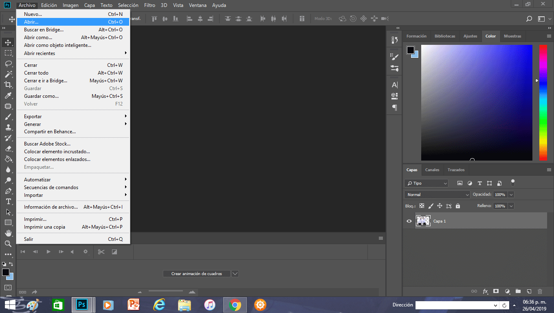This screenshot has width=554, height=313.
Task: Create a new layer using the page icon
Action: 529,291
